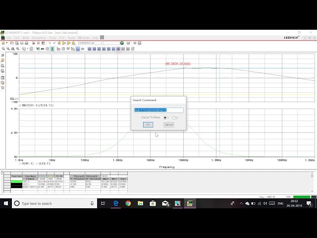This screenshot has height=238, width=317.
Task: Open the empty combo box beside Run button
Action: point(111,43)
